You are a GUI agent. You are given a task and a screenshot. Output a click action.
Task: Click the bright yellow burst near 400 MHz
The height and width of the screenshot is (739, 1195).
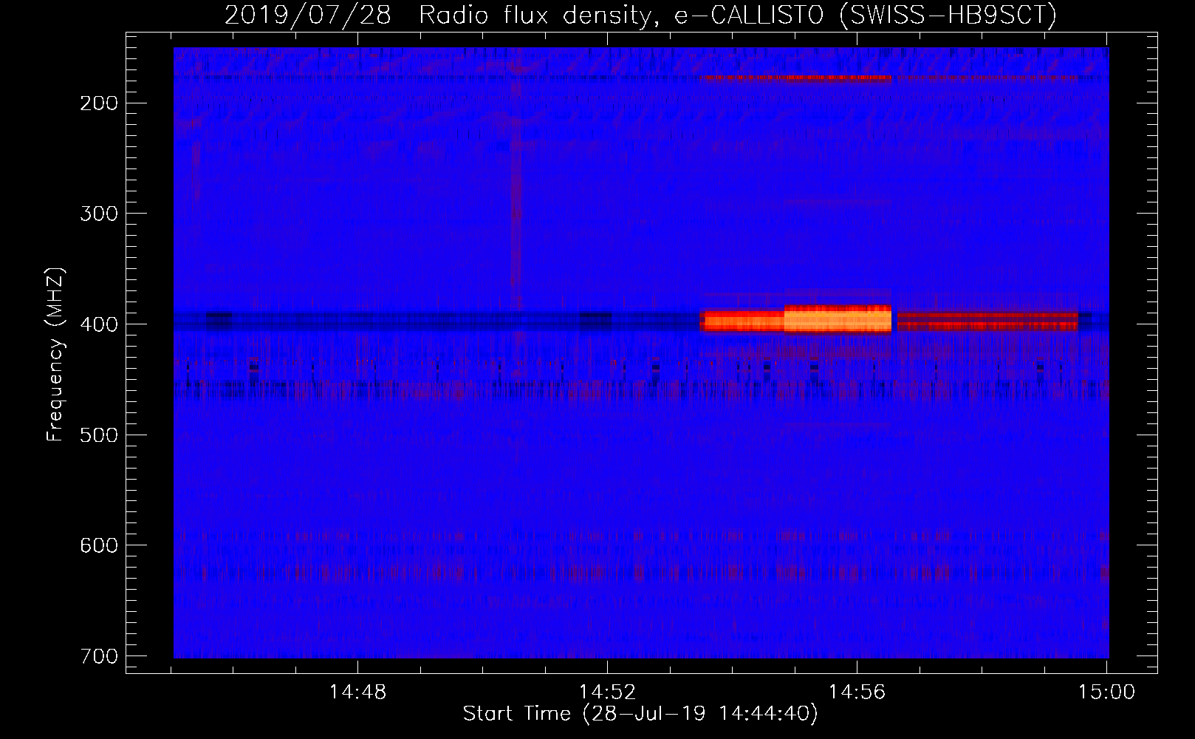838,320
